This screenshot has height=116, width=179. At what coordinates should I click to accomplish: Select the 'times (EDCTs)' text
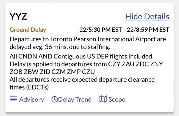click(29, 87)
